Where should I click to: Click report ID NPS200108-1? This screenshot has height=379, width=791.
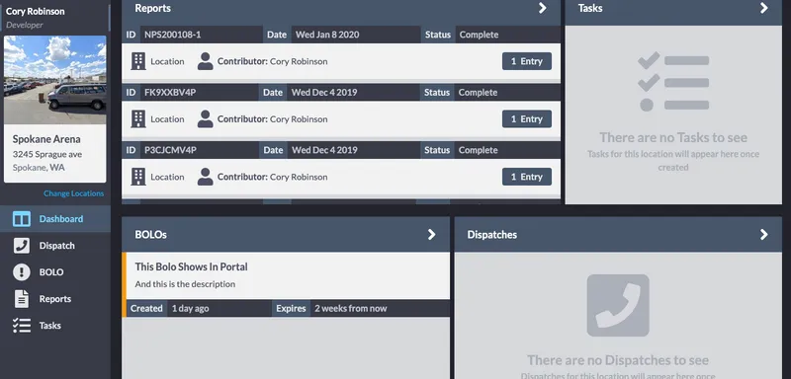(x=172, y=35)
